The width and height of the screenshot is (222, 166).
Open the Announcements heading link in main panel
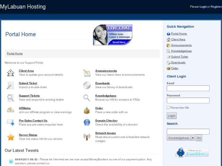(x=106, y=71)
